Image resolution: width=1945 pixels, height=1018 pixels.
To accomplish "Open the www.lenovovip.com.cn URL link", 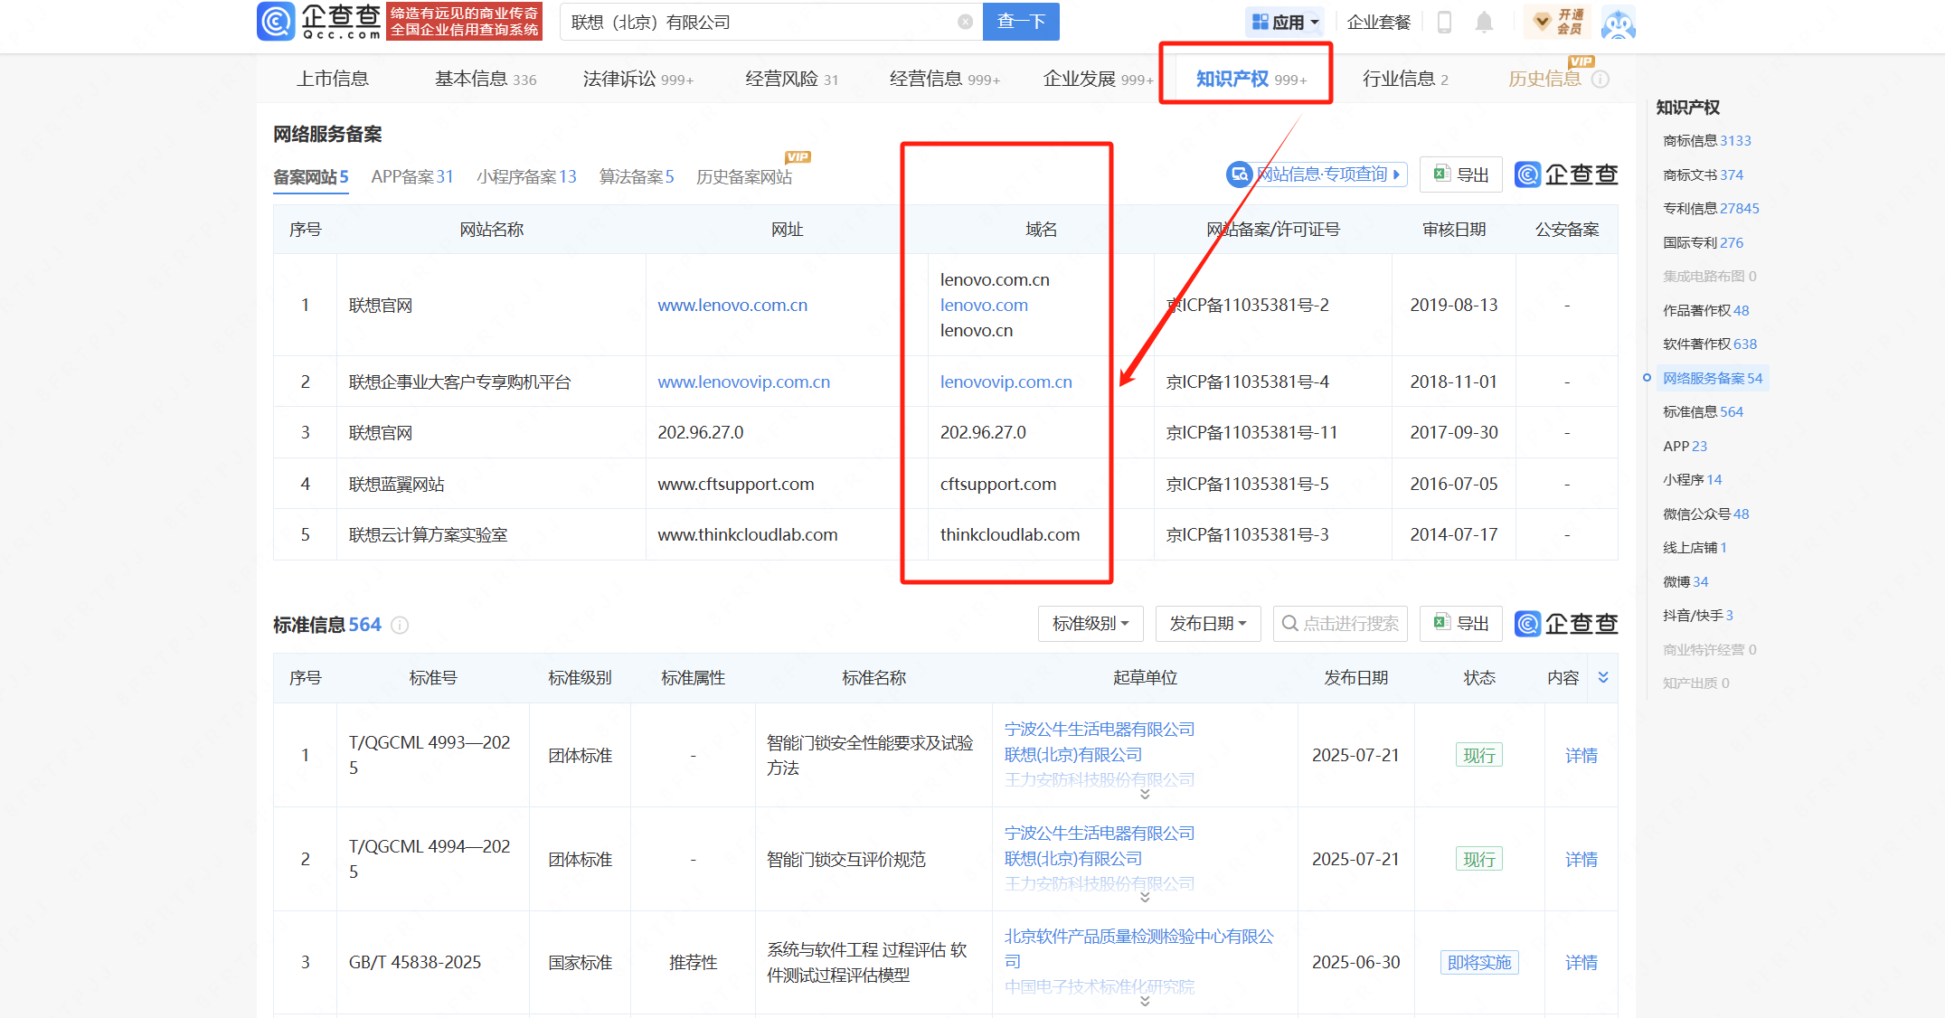I will click(743, 382).
